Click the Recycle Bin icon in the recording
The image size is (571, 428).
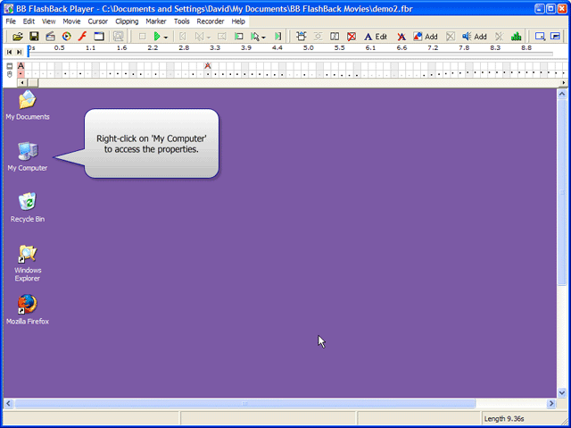(28, 207)
